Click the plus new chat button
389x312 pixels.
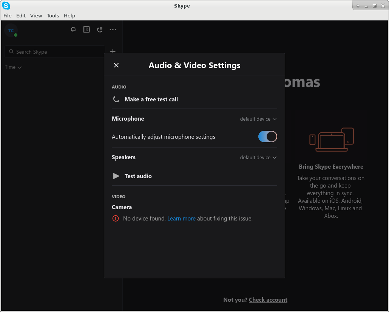[x=113, y=51]
